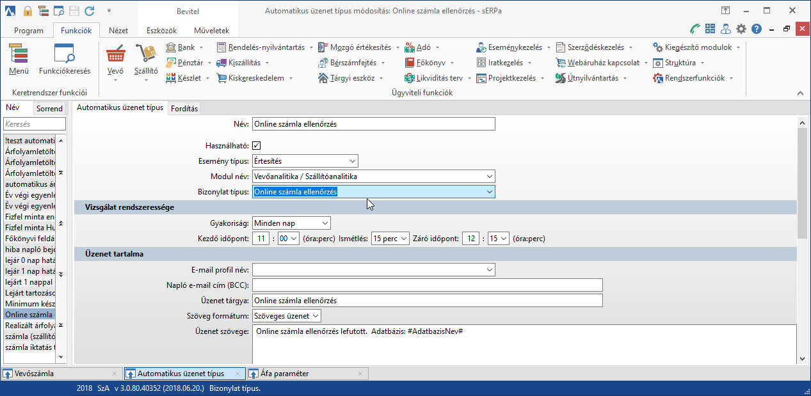Click the Név input field

coord(373,124)
